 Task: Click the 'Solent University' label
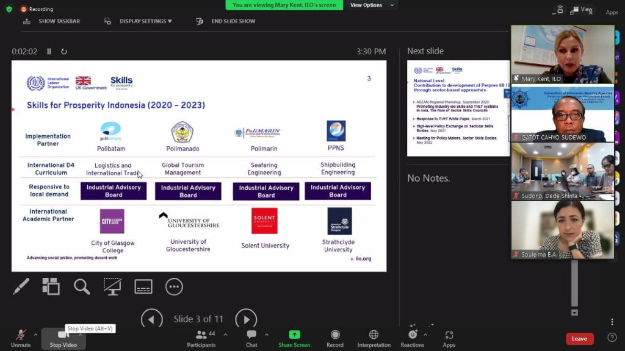(x=265, y=246)
